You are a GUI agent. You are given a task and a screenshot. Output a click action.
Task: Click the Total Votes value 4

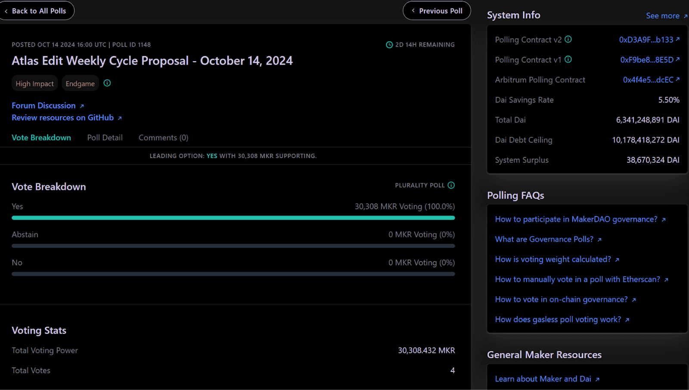tap(453, 370)
